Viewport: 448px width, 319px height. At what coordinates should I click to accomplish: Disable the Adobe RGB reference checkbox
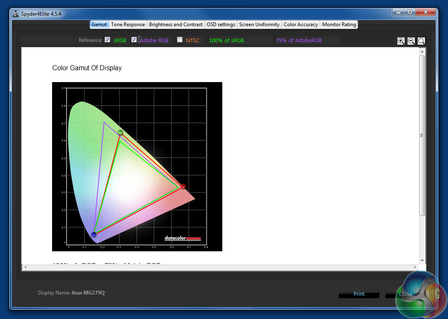[x=134, y=40]
